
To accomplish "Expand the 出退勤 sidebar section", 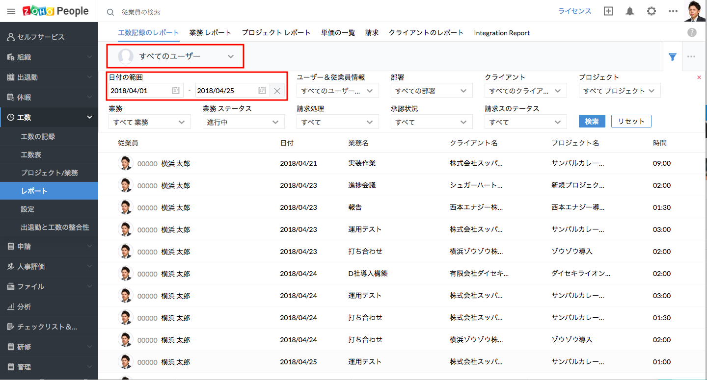I will click(49, 77).
